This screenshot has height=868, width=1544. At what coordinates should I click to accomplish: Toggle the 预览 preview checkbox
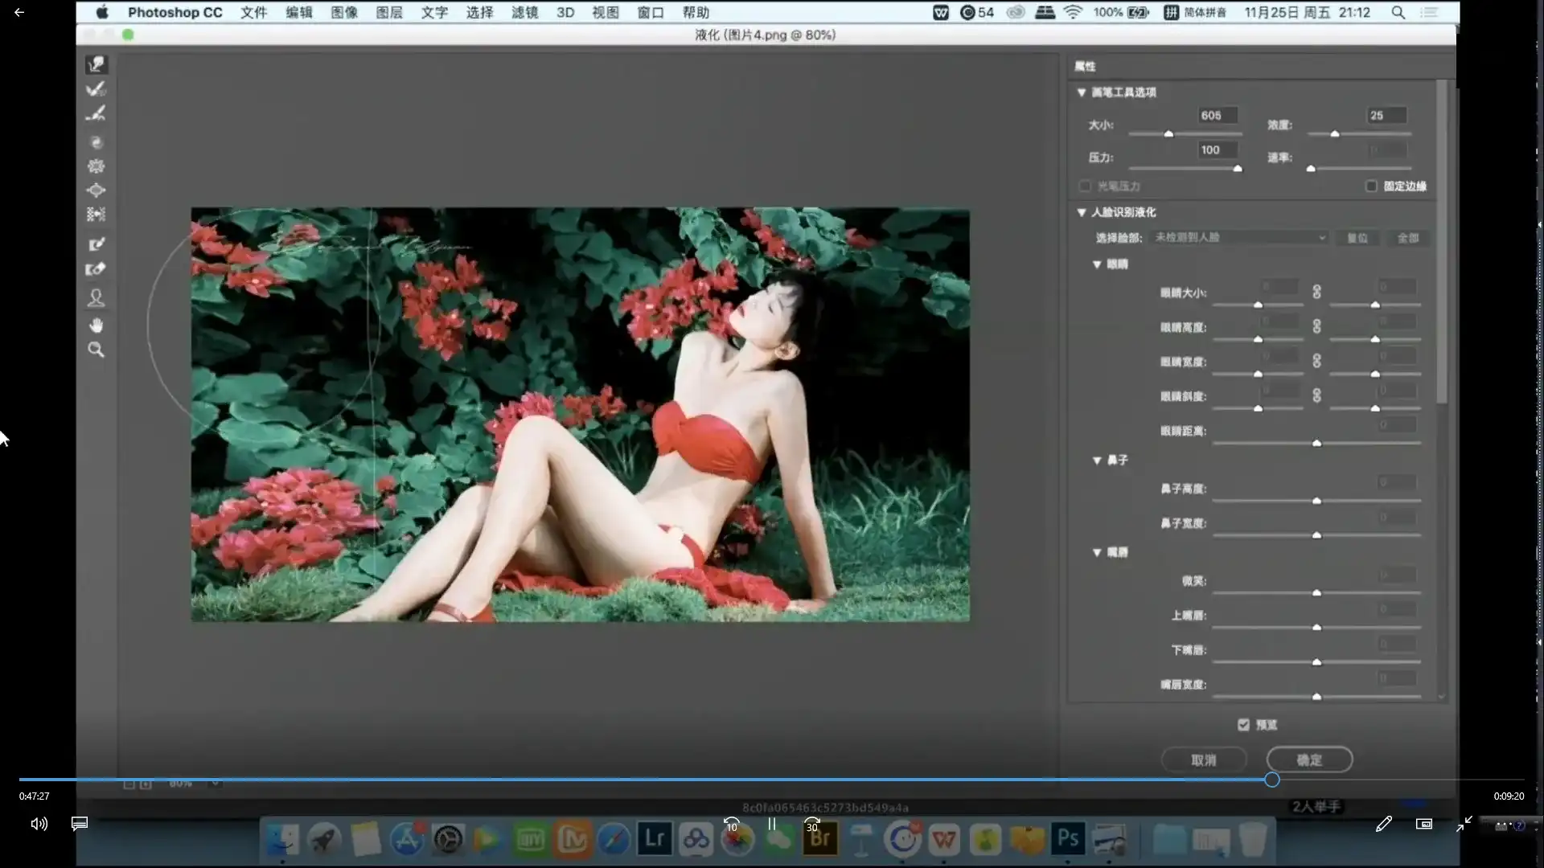click(1243, 724)
